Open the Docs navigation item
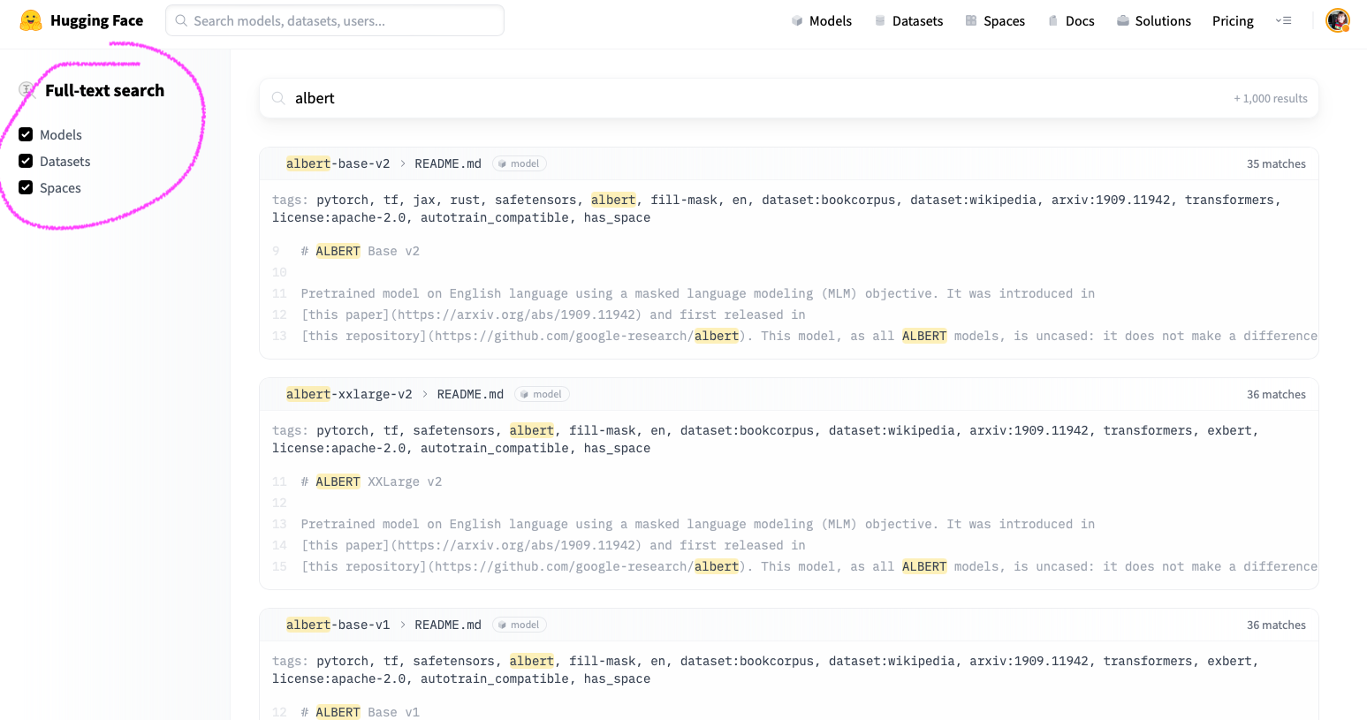Viewport: 1367px width, 720px height. coord(1071,20)
